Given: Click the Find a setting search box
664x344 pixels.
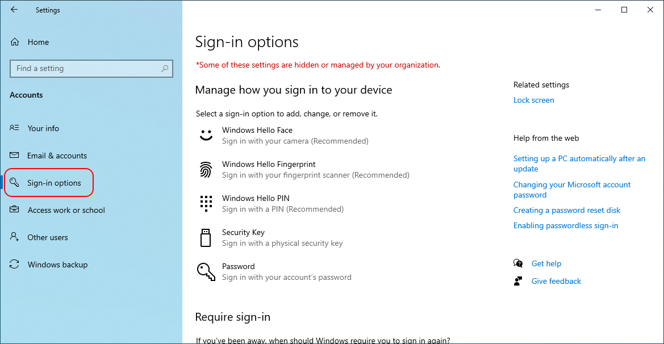Looking at the screenshot, I should coord(85,69).
